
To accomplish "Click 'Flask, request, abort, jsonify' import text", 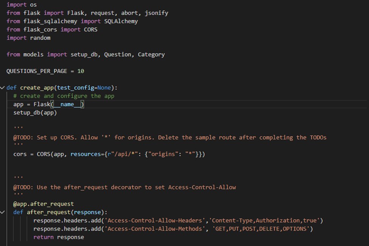I will coord(118,13).
